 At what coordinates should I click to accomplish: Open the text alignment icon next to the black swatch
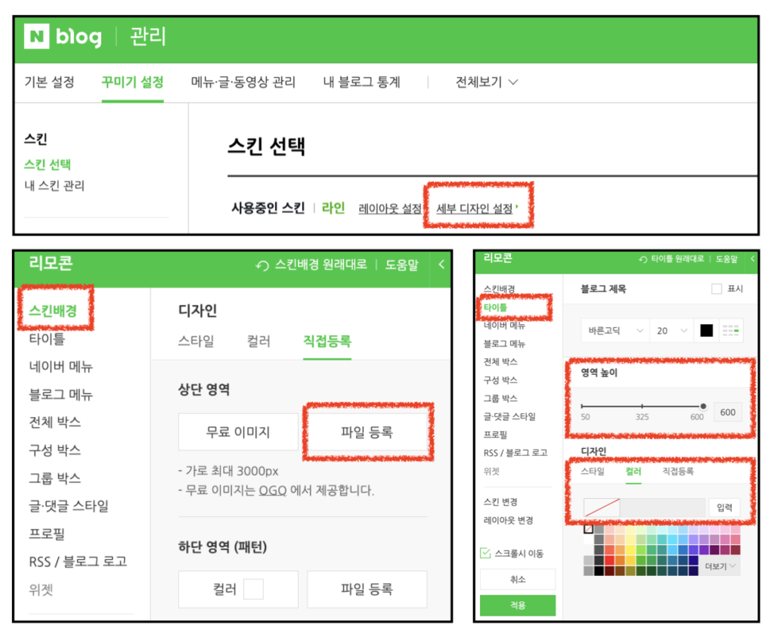731,331
